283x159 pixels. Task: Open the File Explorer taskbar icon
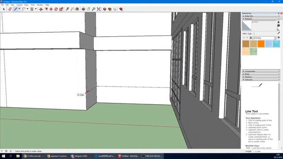[x=18, y=156]
